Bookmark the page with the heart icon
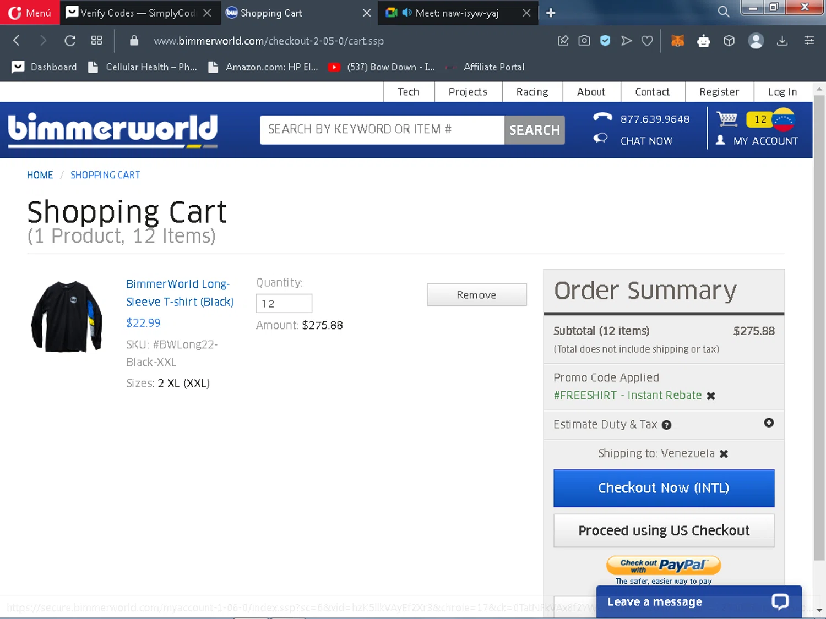Viewport: 826px width, 619px height. pos(648,40)
